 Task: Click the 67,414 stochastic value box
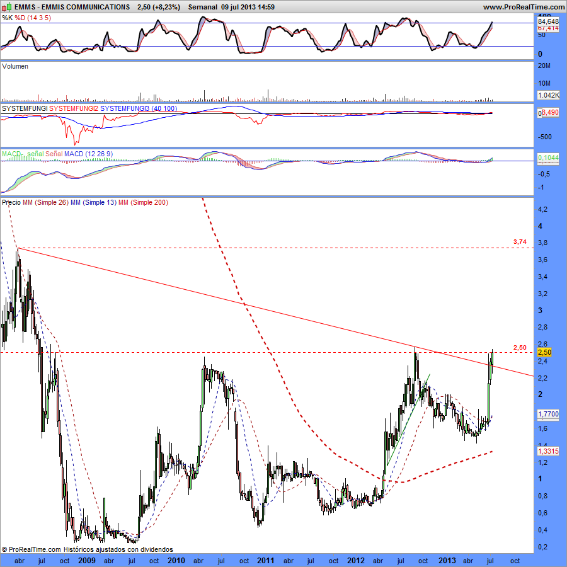[548, 28]
